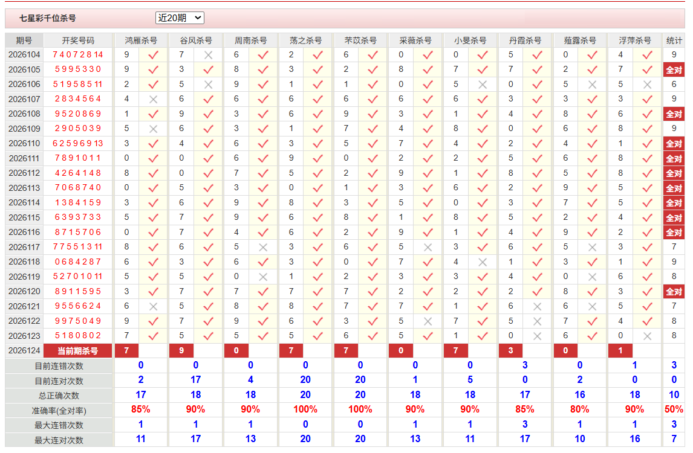Click the red current-period number under 丹霞杀号
The width and height of the screenshot is (693, 453).
point(511,351)
